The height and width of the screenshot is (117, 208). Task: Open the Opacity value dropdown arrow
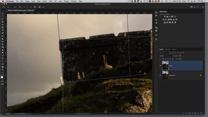183,56
